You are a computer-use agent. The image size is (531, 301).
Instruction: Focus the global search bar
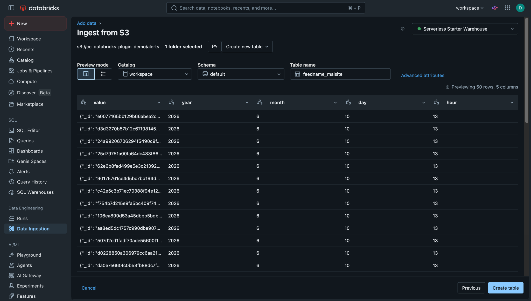click(x=266, y=8)
